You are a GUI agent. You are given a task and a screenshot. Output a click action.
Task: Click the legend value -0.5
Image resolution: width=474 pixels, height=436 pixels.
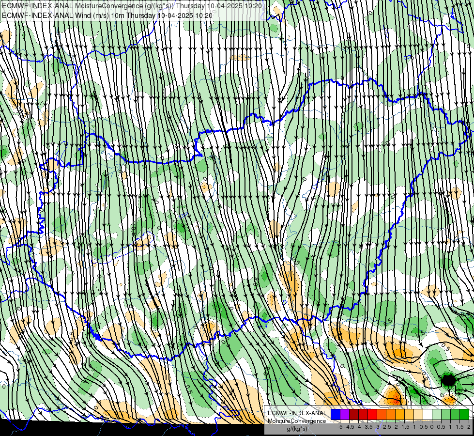(423, 427)
